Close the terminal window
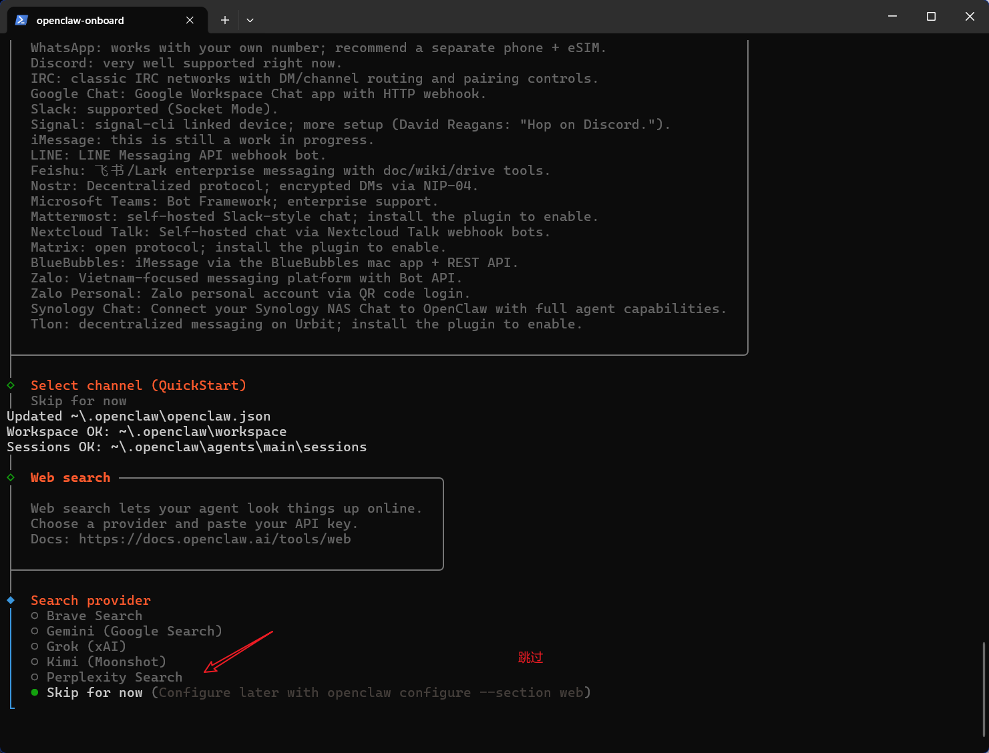 (x=970, y=16)
